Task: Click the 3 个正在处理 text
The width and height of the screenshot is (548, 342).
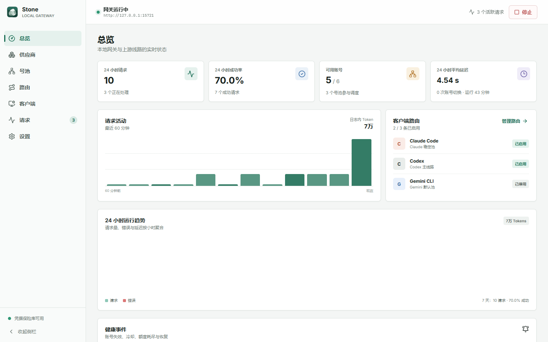Action: (116, 92)
